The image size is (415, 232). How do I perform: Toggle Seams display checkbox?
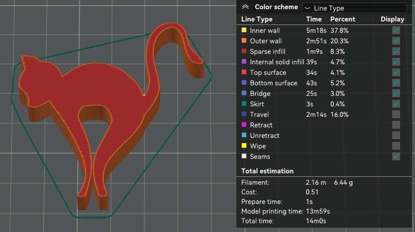(396, 156)
